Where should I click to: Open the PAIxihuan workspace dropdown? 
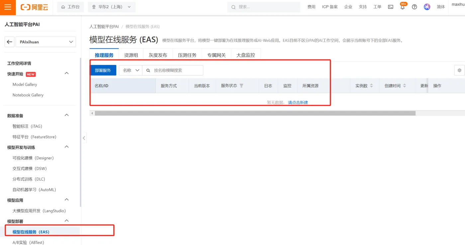pos(46,42)
